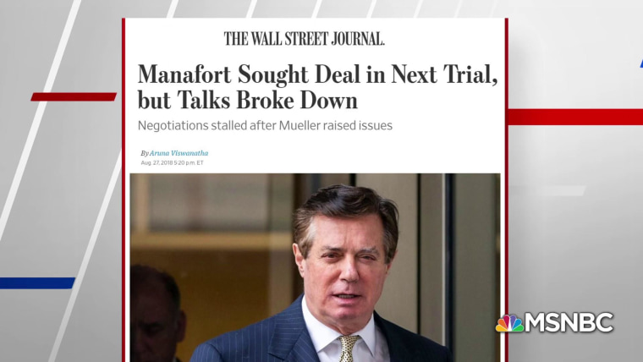This screenshot has height=362, width=643.
Task: Click the MSNBC peacock logo icon
Action: click(x=508, y=323)
